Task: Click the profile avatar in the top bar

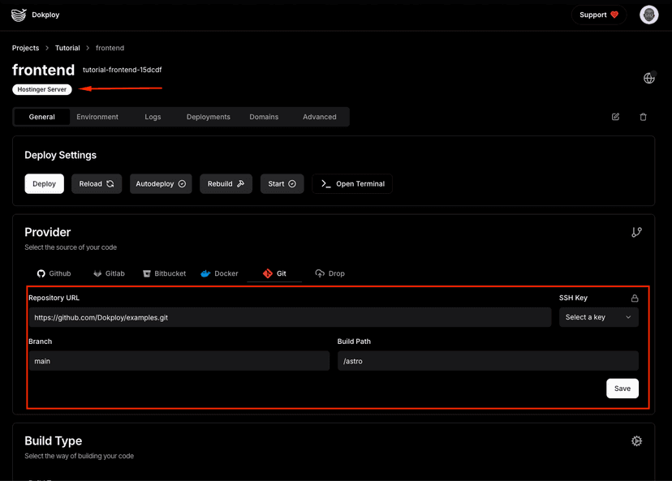Action: pyautogui.click(x=648, y=15)
